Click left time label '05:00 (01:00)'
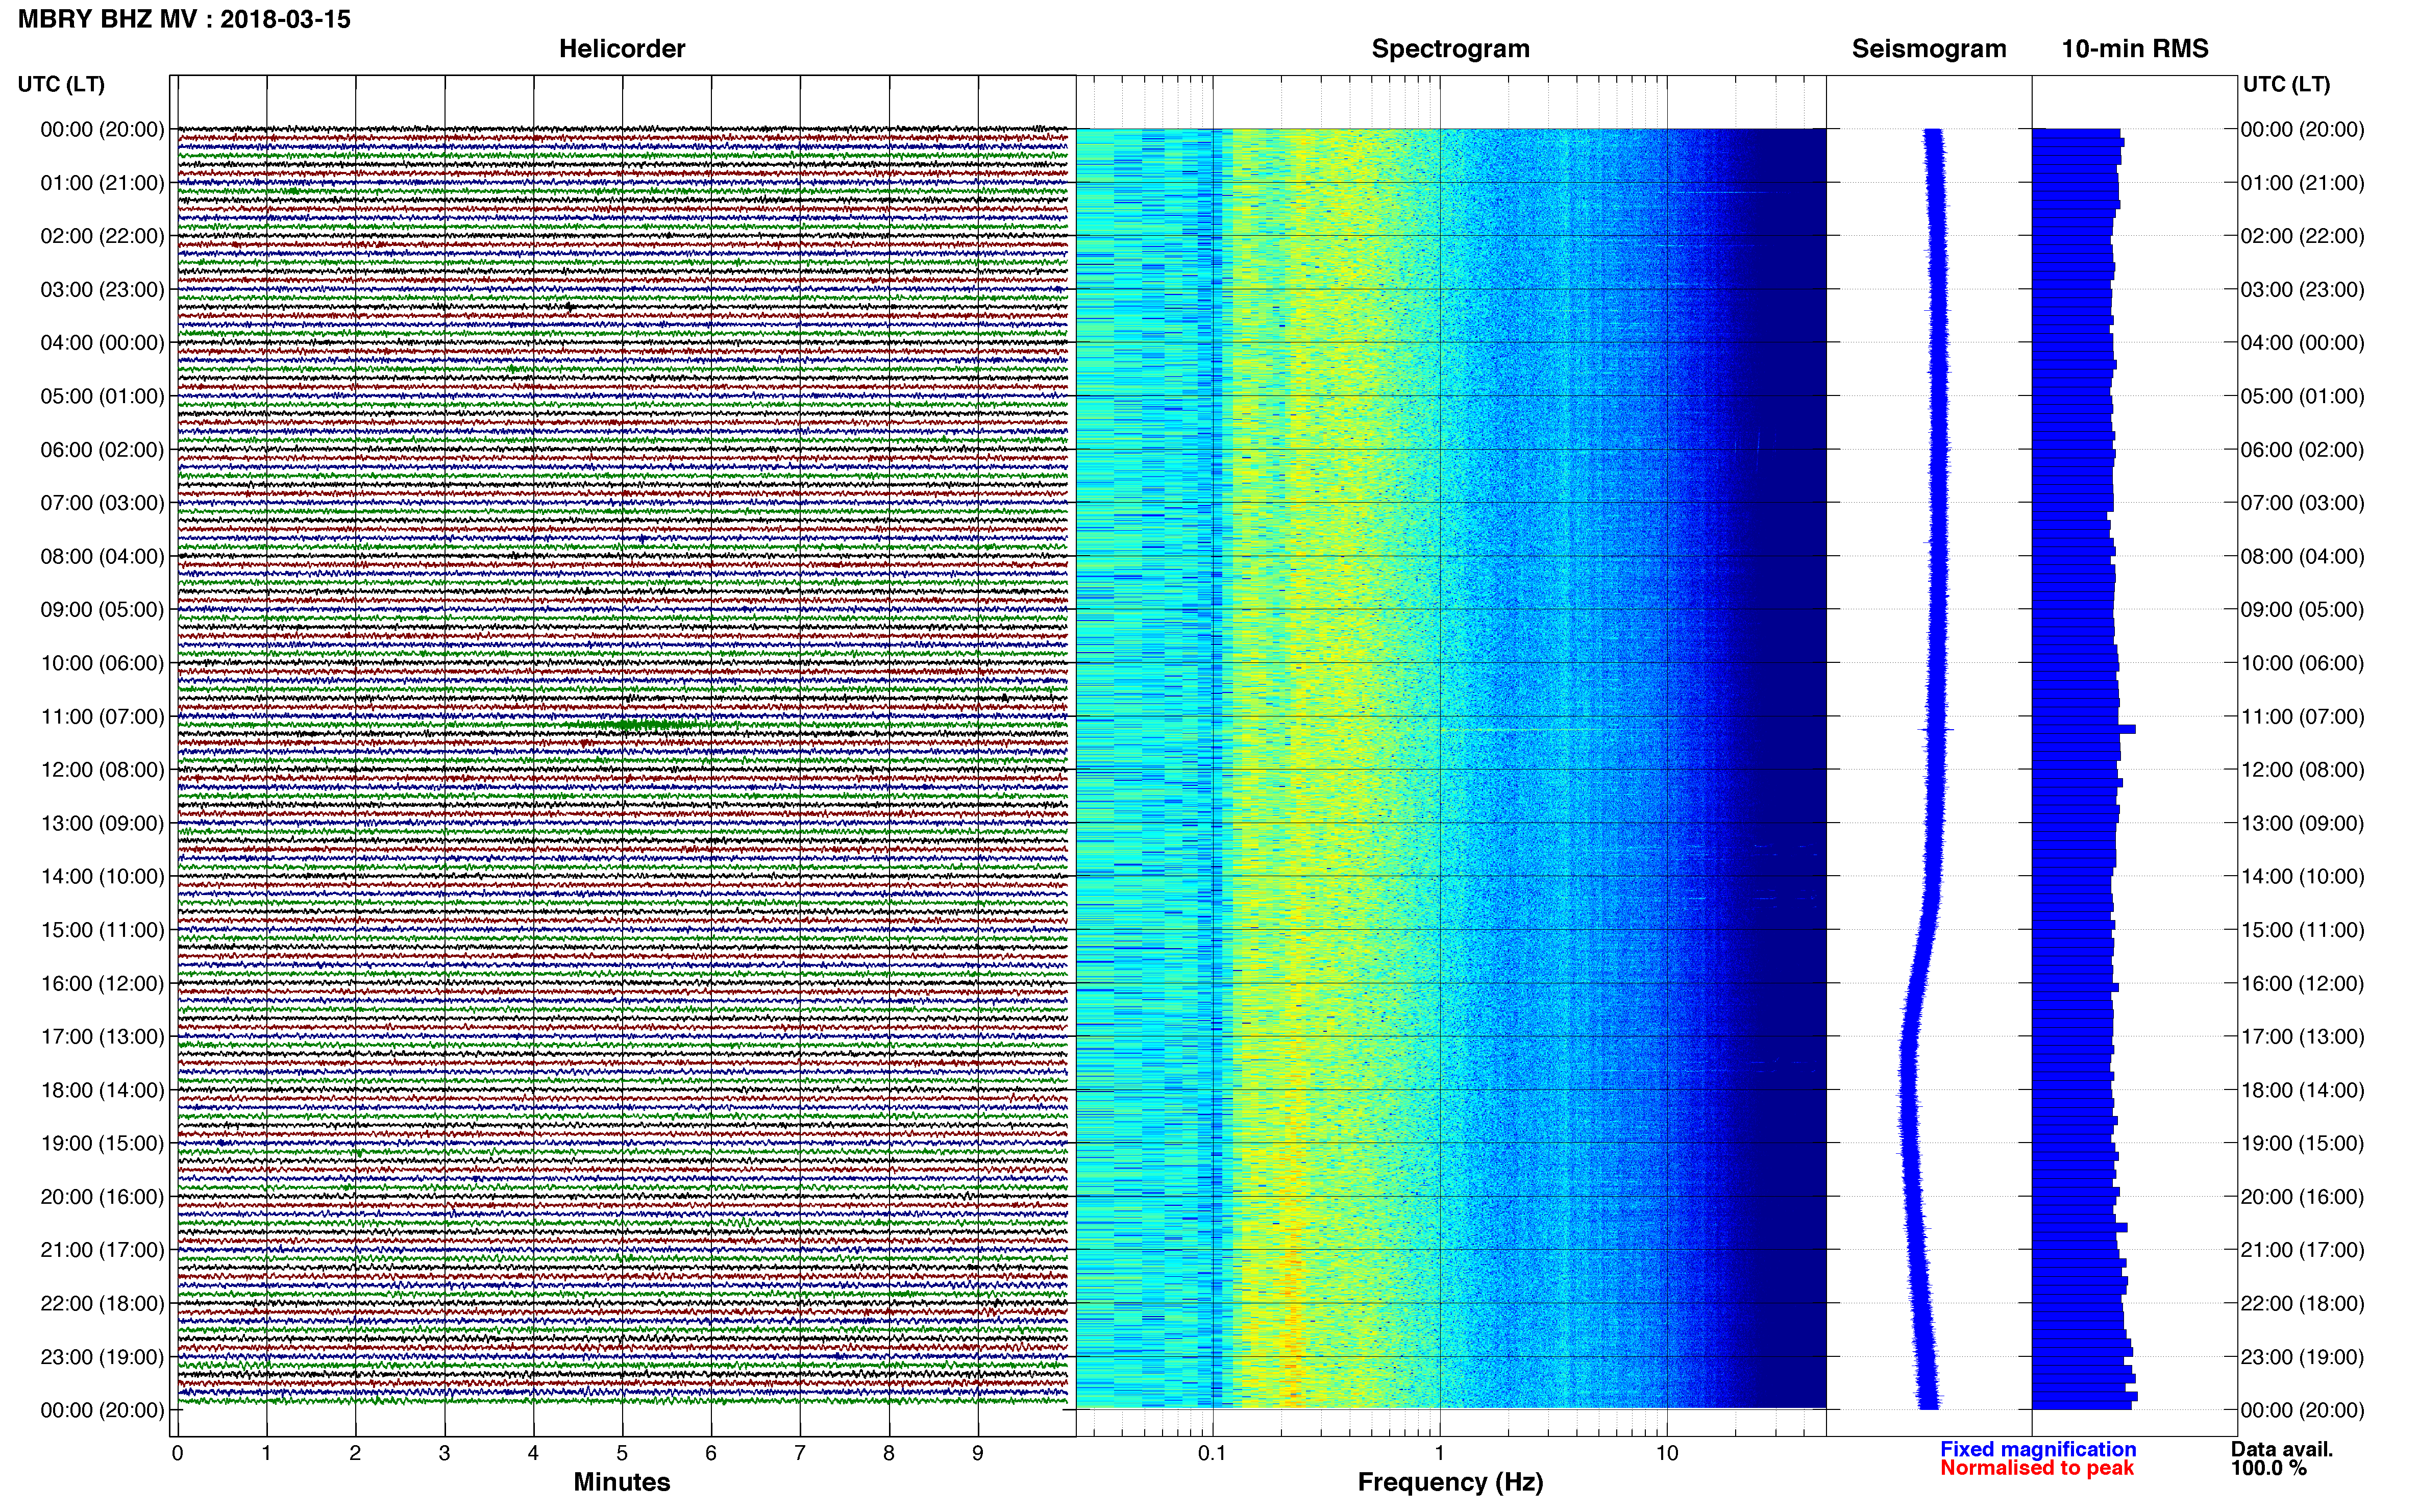This screenshot has width=2419, height=1512. (102, 396)
